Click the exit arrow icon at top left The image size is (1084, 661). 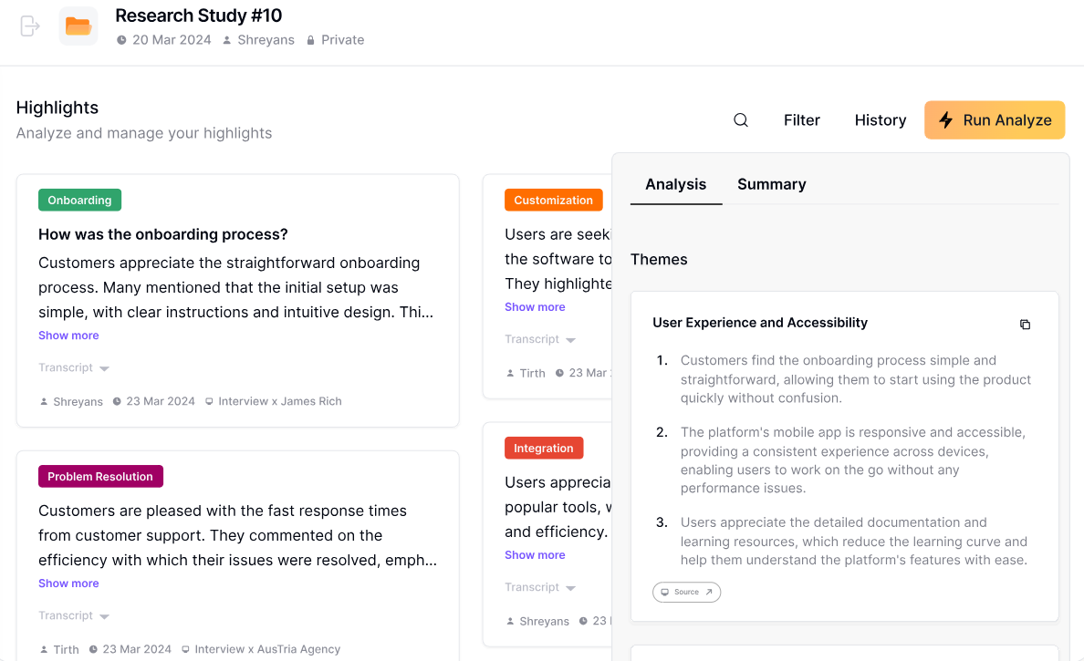click(x=30, y=26)
